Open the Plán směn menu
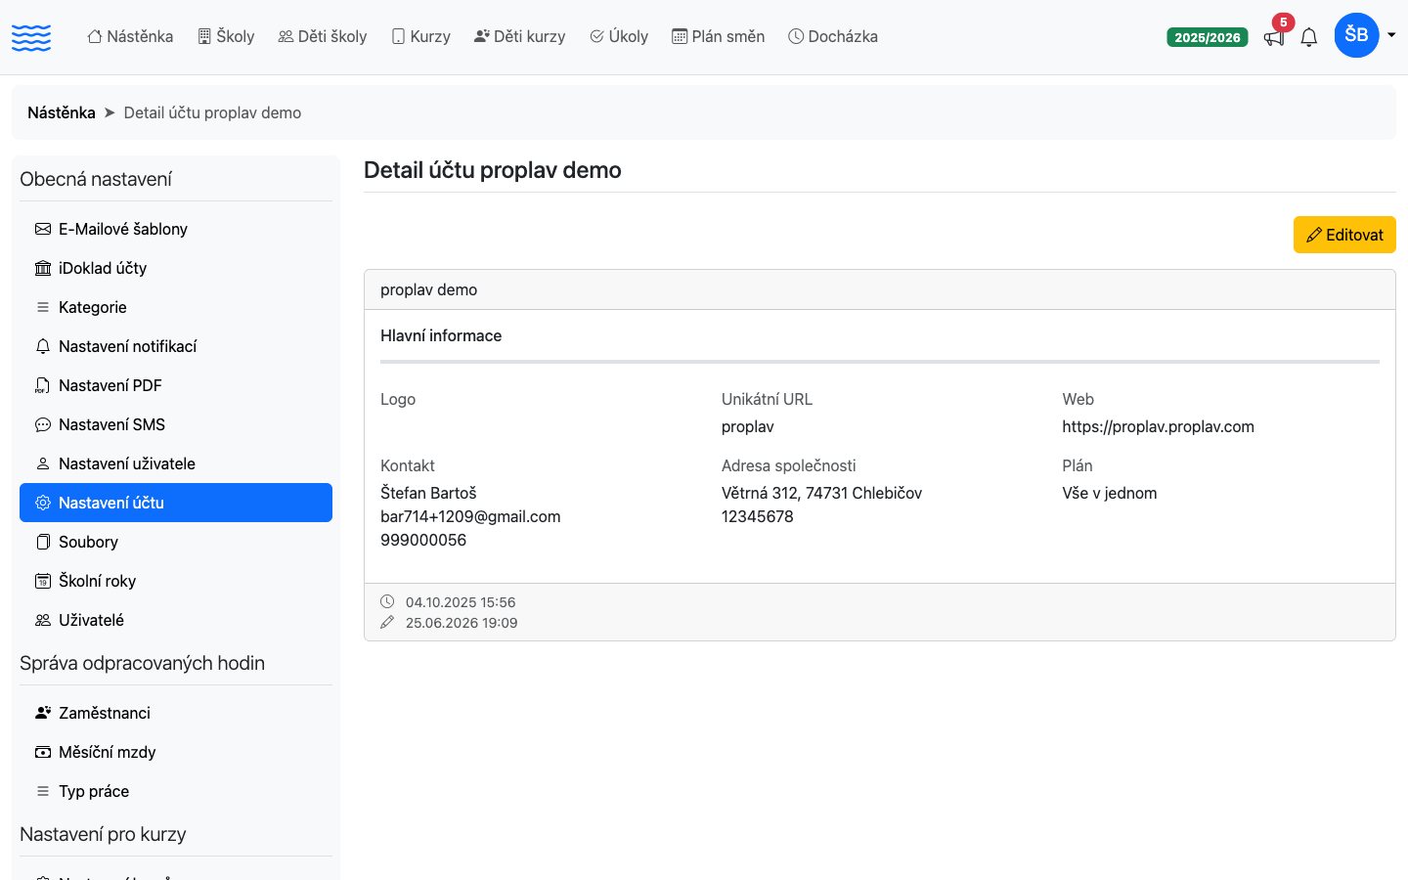 click(718, 36)
